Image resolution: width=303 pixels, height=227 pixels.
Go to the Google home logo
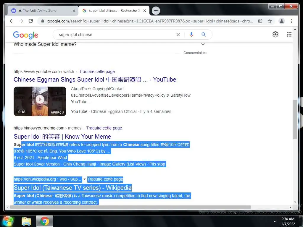coord(25,35)
